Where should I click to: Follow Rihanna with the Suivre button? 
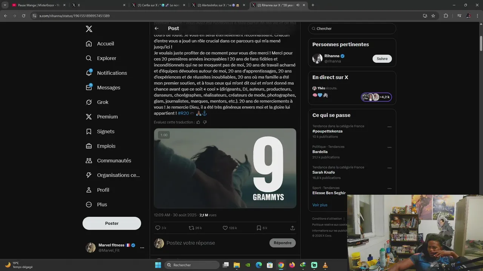pos(382,59)
